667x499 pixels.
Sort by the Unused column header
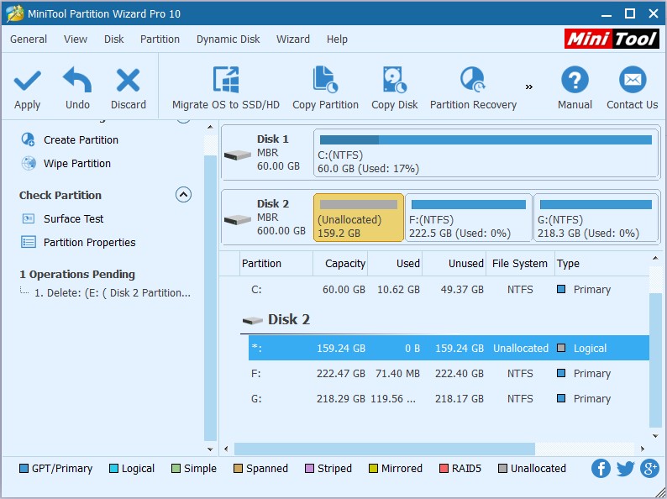tap(454, 263)
